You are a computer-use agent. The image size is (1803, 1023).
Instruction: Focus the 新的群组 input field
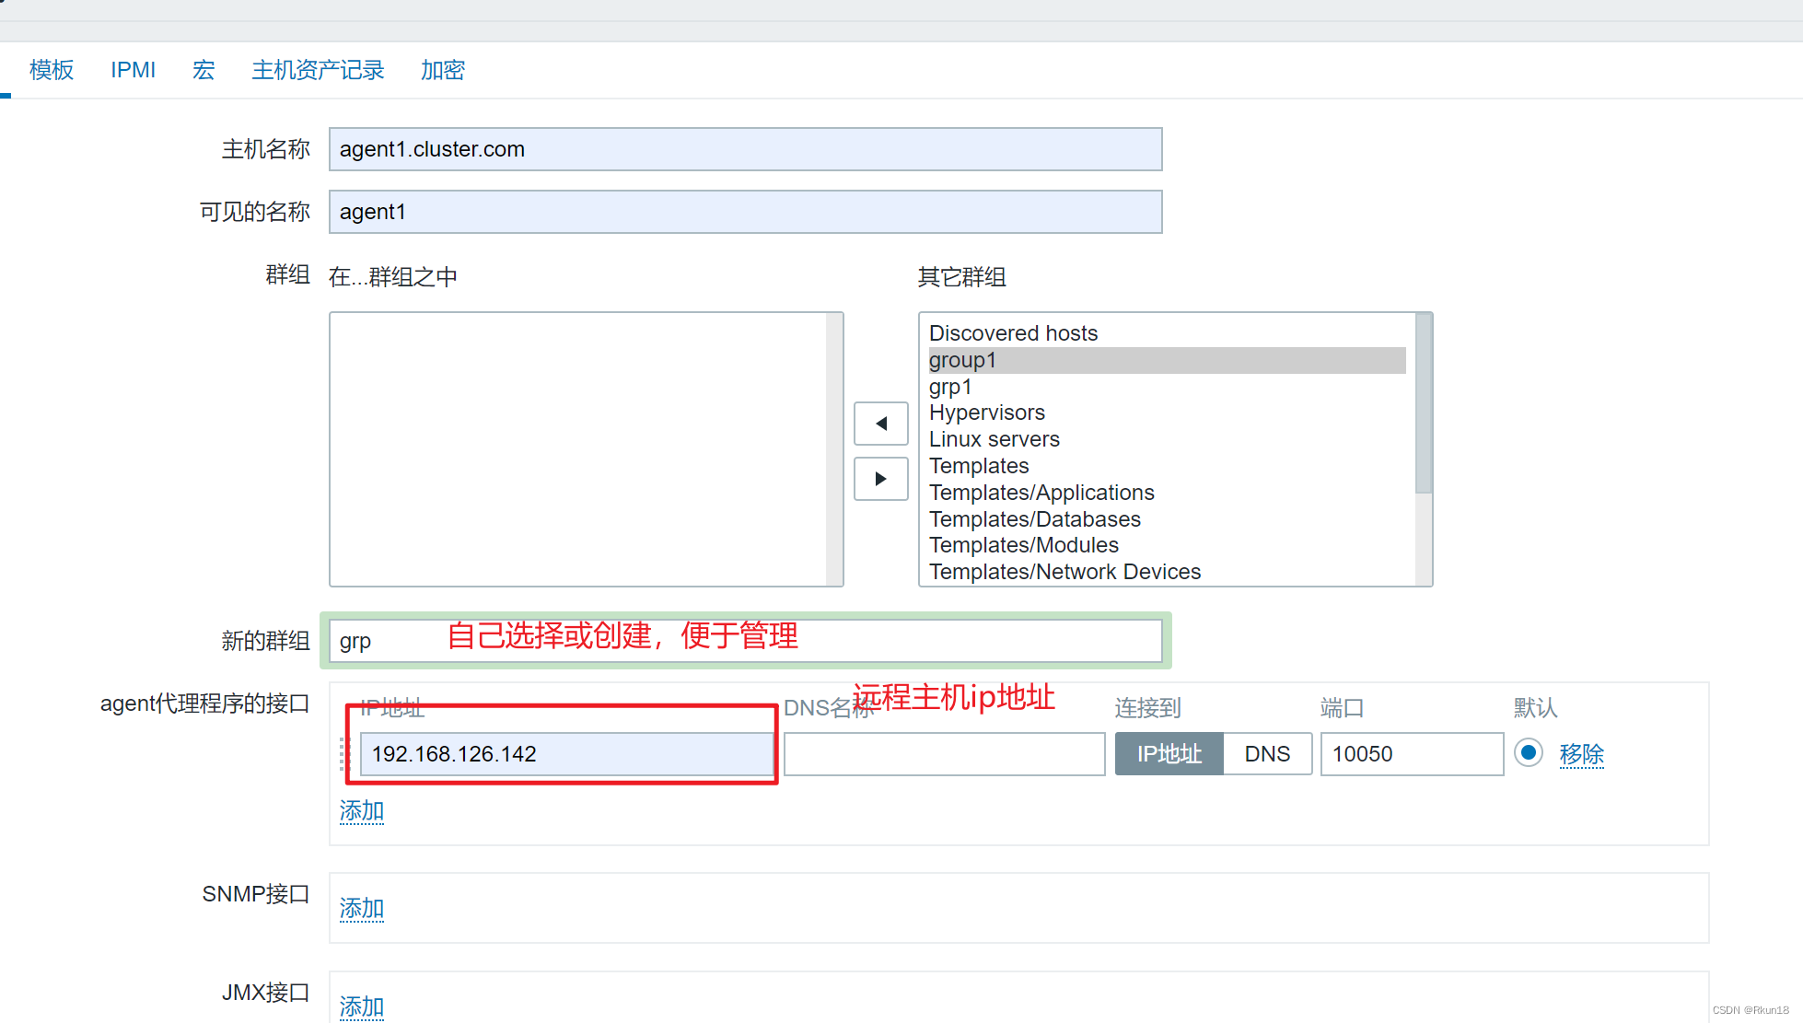click(x=746, y=641)
